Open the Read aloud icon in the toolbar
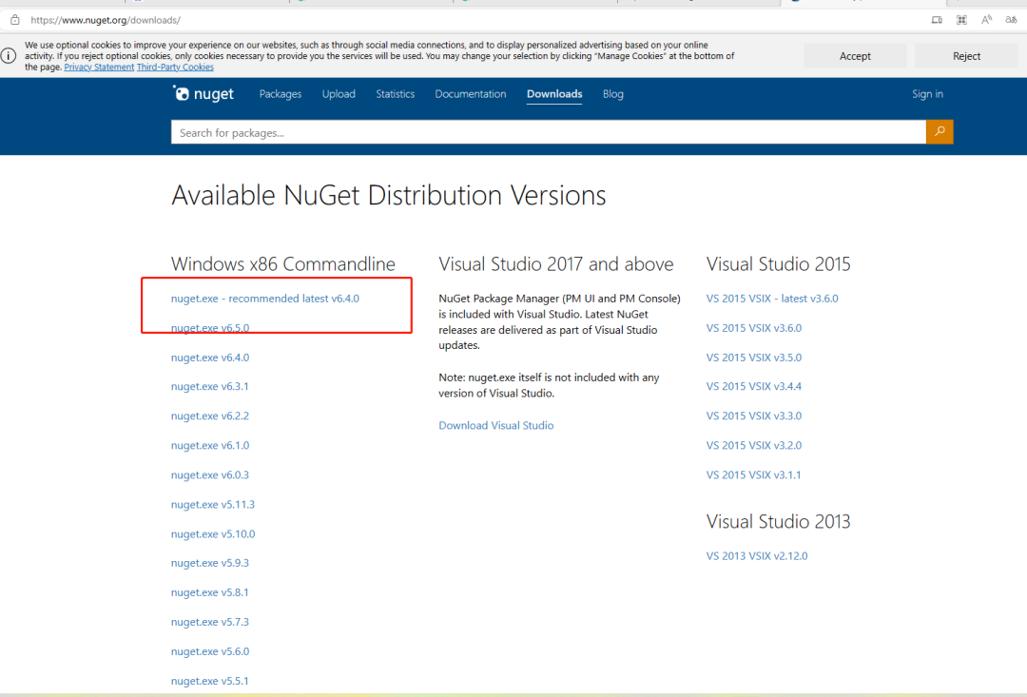 click(x=986, y=19)
